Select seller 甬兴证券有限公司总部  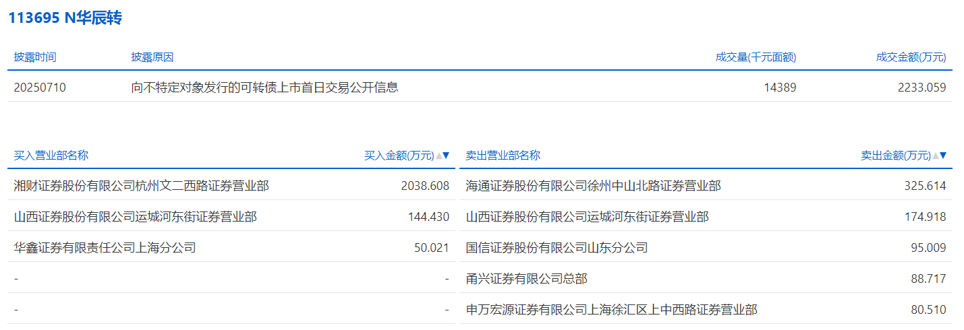point(532,279)
